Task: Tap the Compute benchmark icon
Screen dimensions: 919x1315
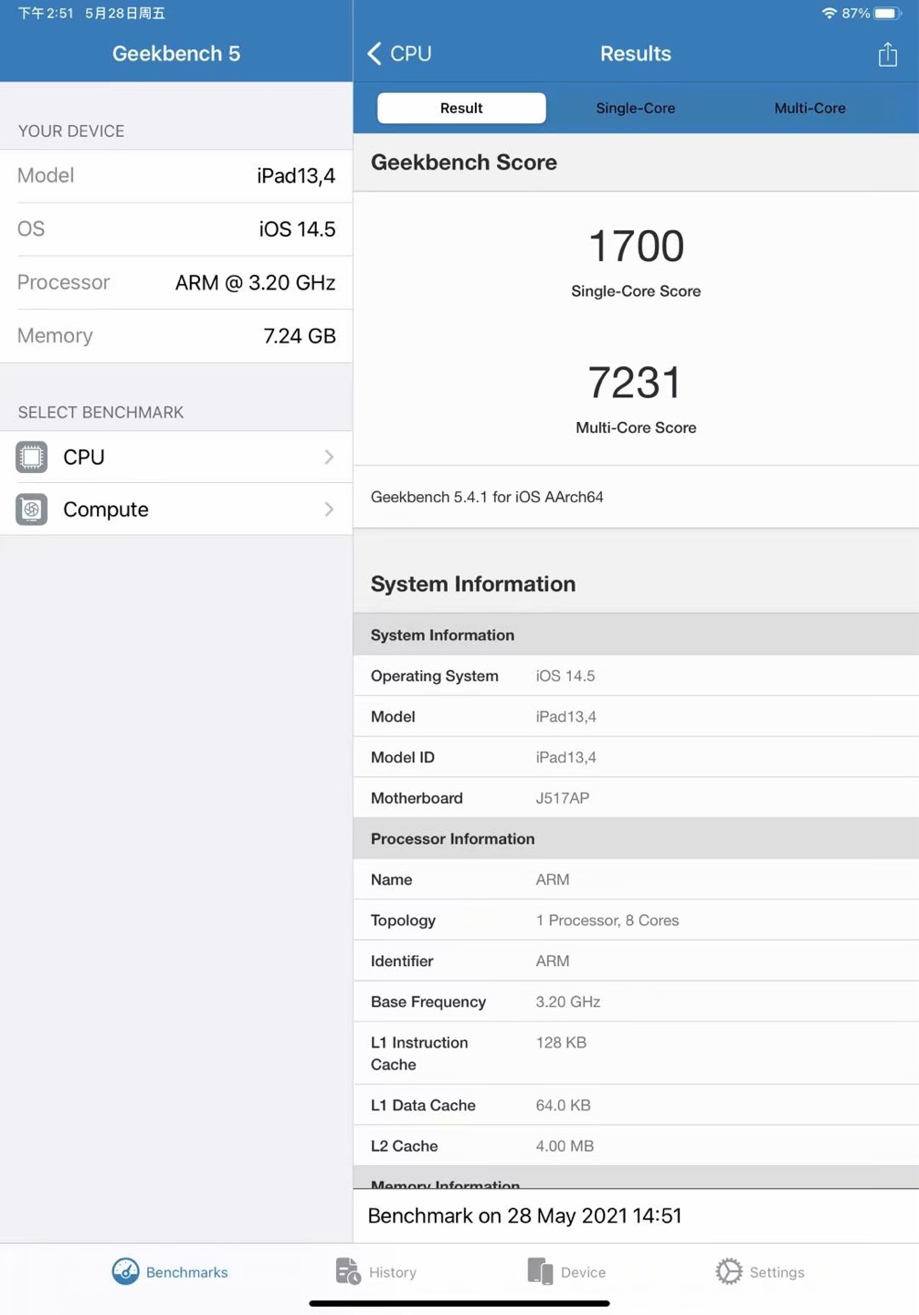Action: [32, 510]
